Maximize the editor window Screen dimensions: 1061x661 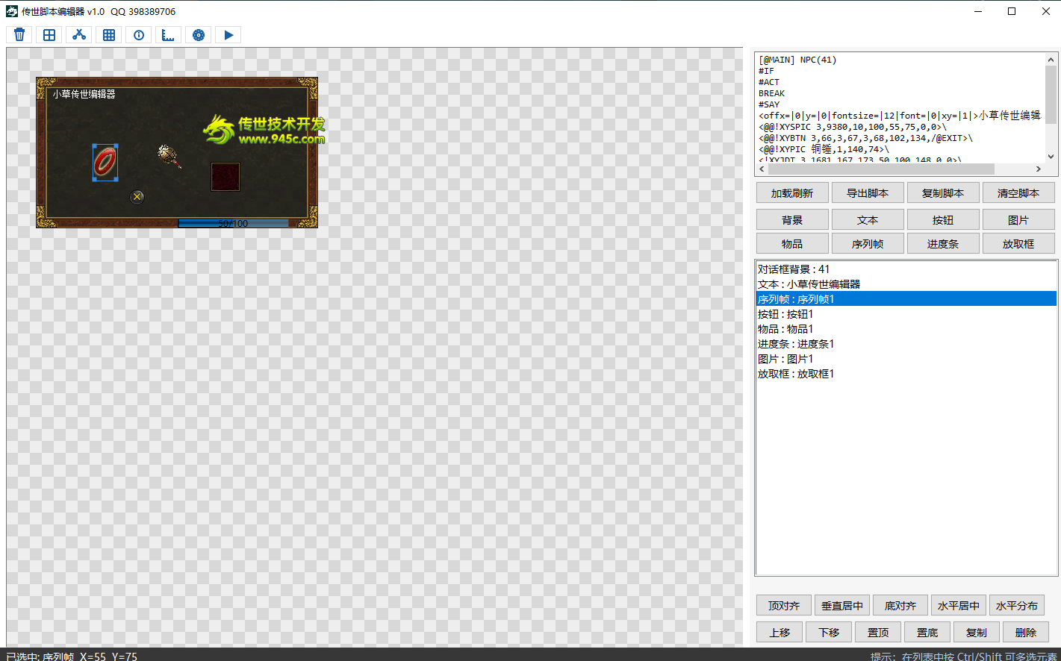1012,11
